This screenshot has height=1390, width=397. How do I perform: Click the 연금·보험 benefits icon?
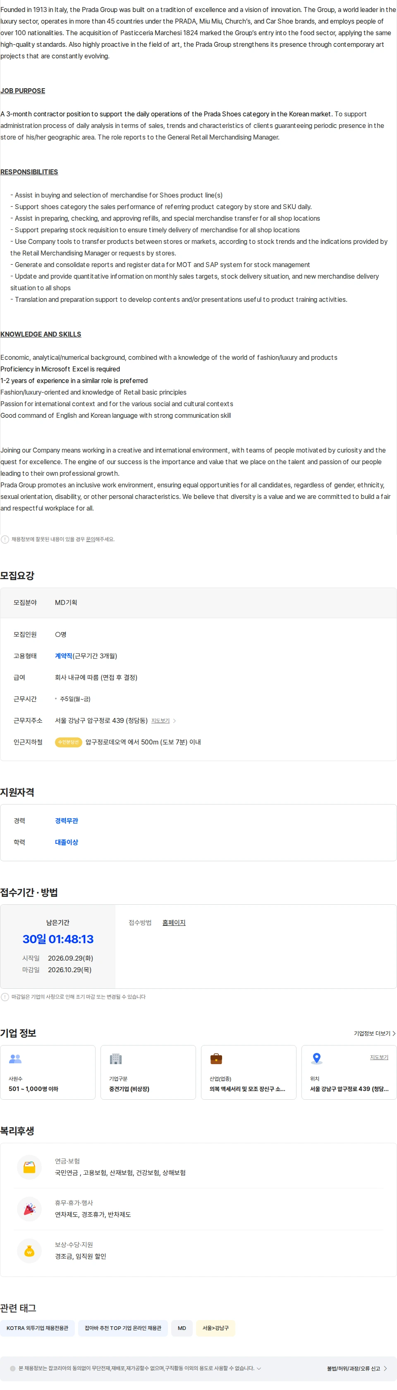30,1167
